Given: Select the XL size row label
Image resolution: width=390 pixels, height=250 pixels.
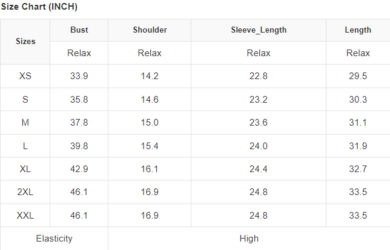Looking at the screenshot, I should point(25,169).
